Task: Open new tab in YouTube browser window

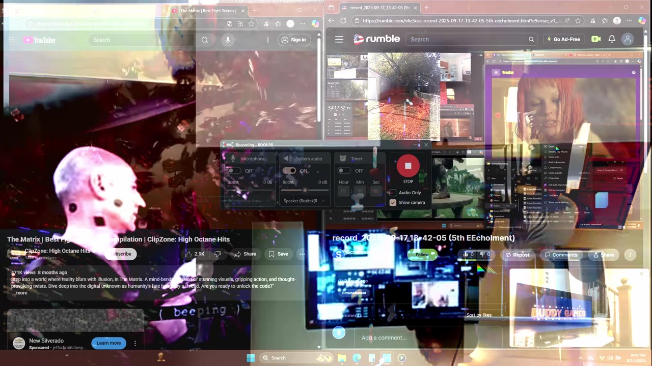Action: click(x=255, y=11)
